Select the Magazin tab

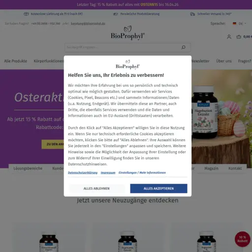coord(211,168)
